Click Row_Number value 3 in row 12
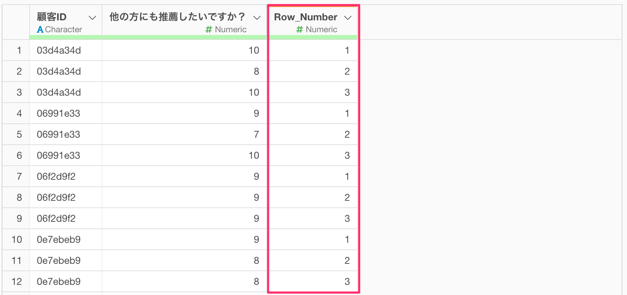This screenshot has height=295, width=627. coord(347,282)
